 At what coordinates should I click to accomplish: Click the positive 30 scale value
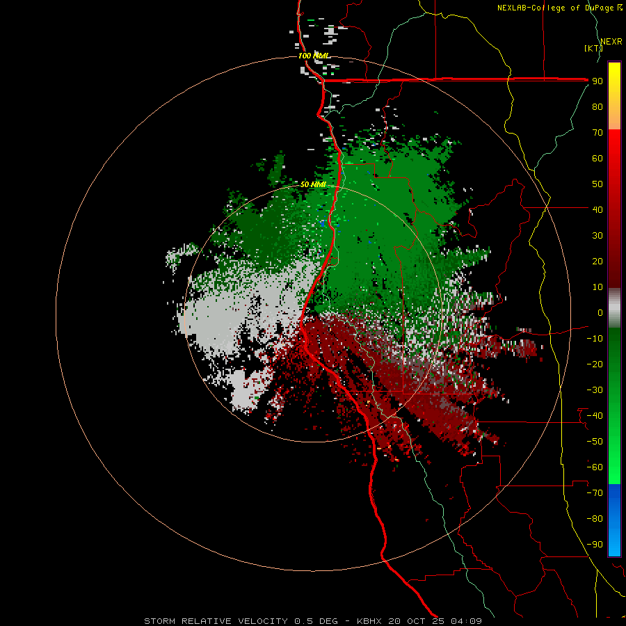coord(597,236)
